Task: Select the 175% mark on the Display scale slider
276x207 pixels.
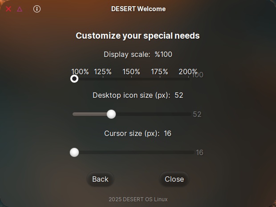Action: click(x=160, y=79)
